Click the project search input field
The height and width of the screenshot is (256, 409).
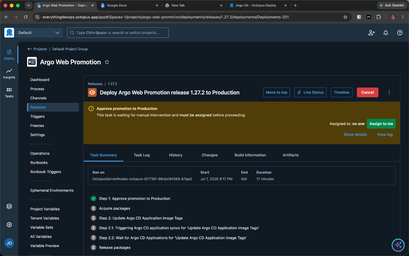[x=118, y=33]
